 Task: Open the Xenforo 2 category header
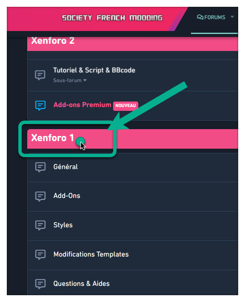[x=53, y=41]
